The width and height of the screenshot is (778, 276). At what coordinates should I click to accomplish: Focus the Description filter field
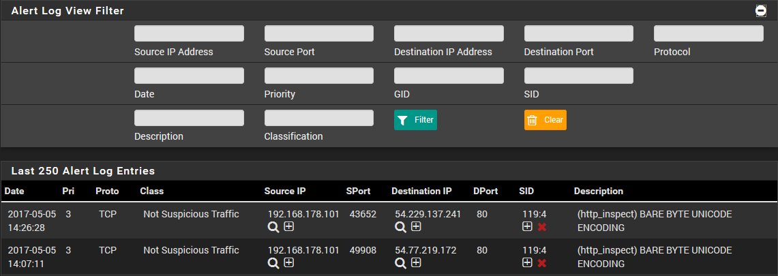tap(189, 118)
